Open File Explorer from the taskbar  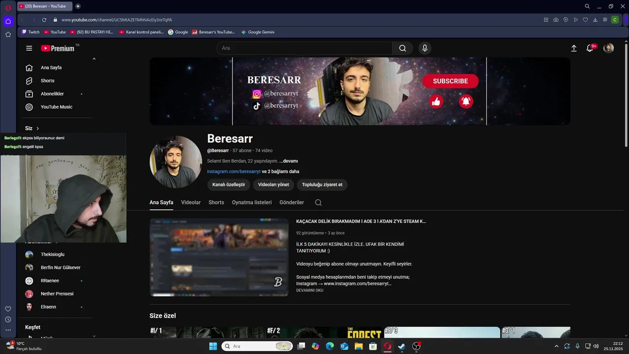click(359, 346)
